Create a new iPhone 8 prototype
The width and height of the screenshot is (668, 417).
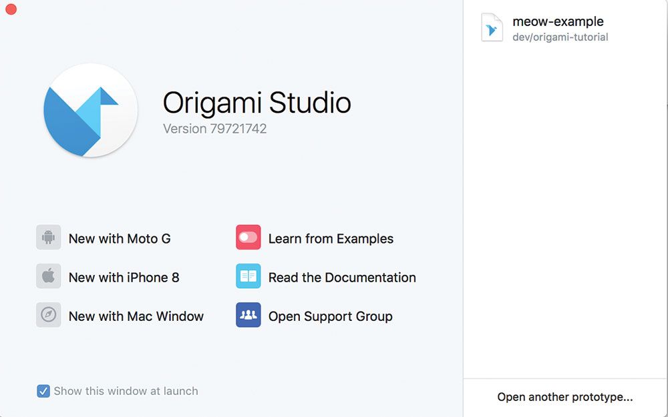124,276
